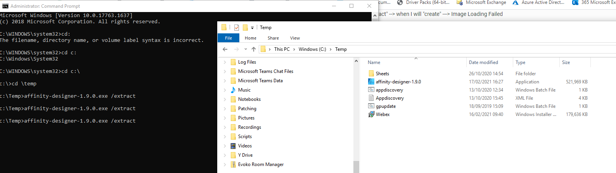Click the Sheets folder icon in file list

(371, 74)
